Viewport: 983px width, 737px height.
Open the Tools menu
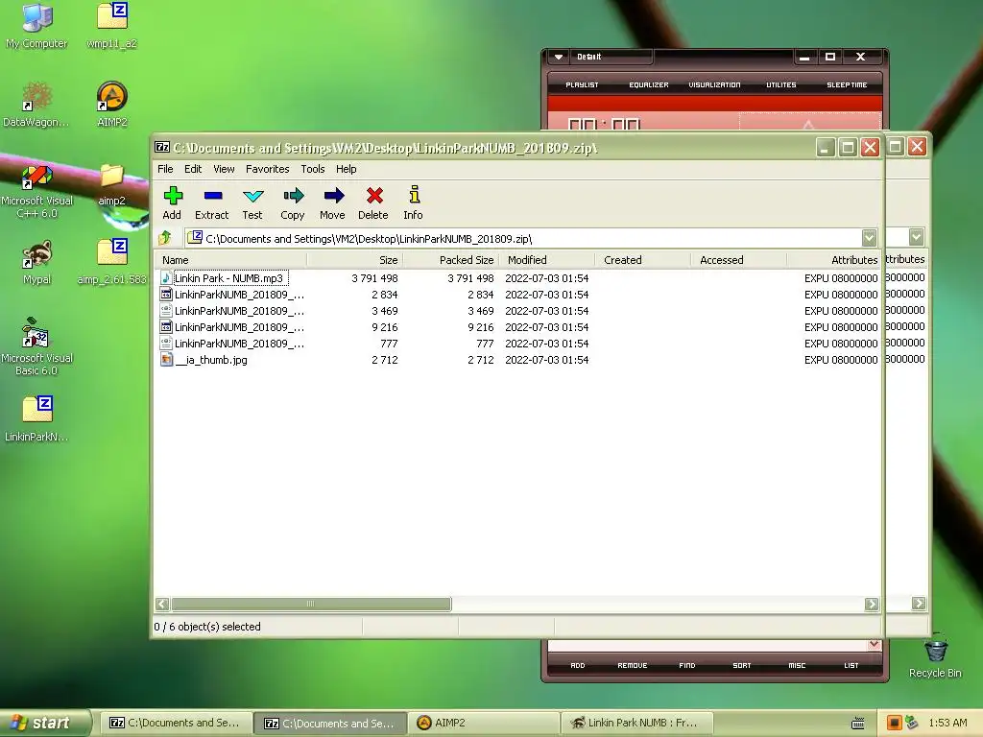coord(313,169)
